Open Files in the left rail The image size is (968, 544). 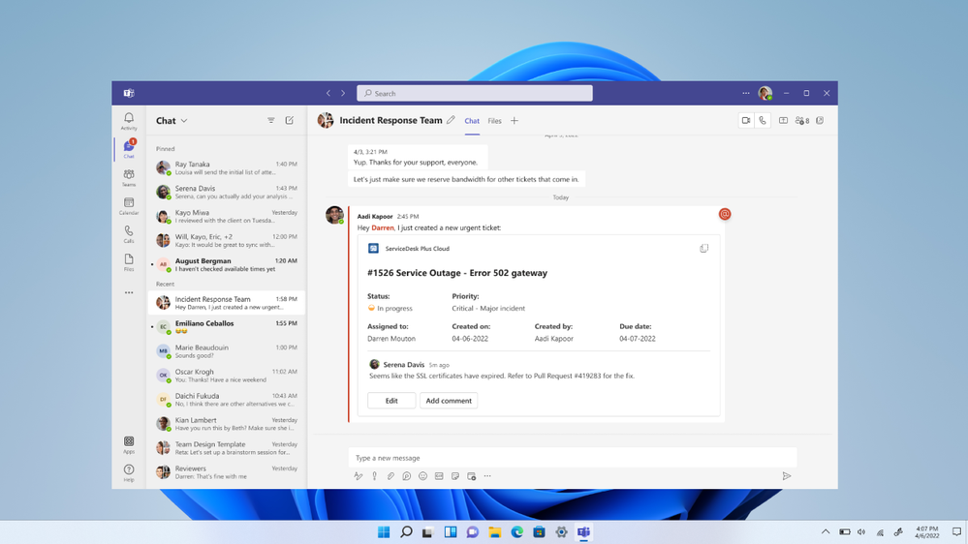point(129,262)
